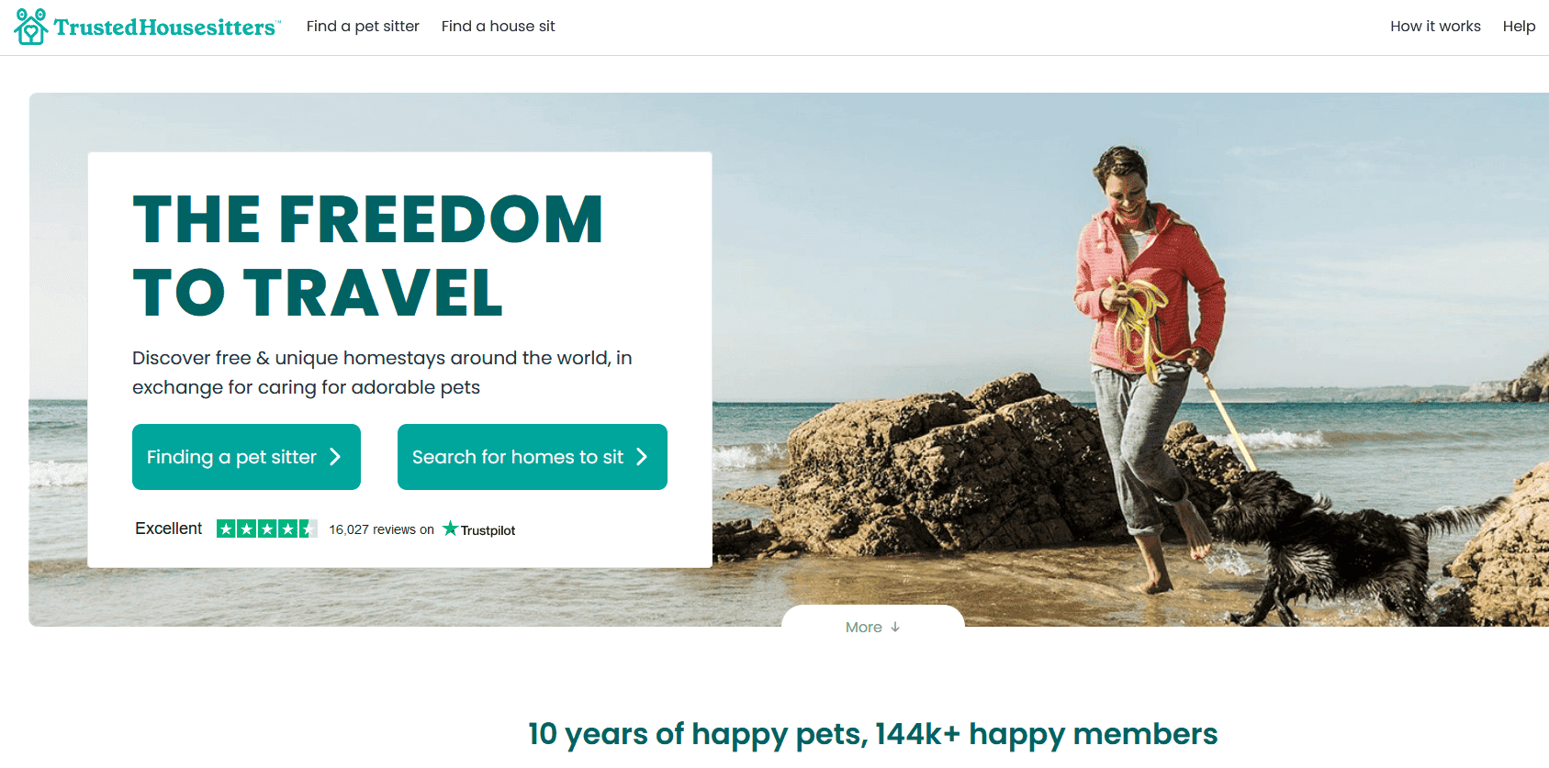The image size is (1549, 768).
Task: Click the Excellent rating label
Action: pos(168,529)
